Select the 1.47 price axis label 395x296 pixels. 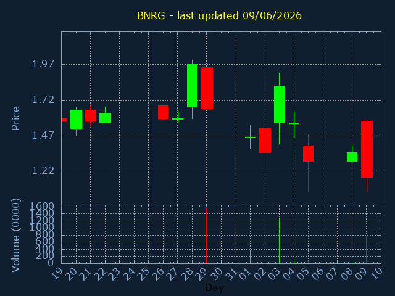pos(43,136)
